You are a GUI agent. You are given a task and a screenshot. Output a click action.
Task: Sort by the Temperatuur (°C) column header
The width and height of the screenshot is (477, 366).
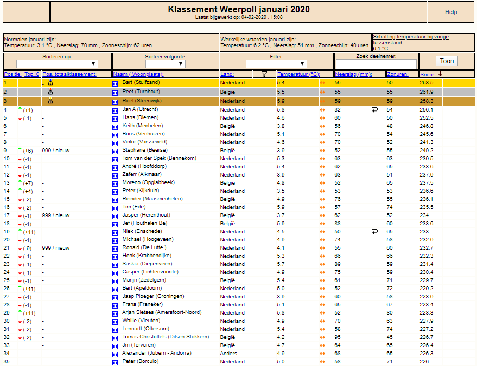(298, 74)
